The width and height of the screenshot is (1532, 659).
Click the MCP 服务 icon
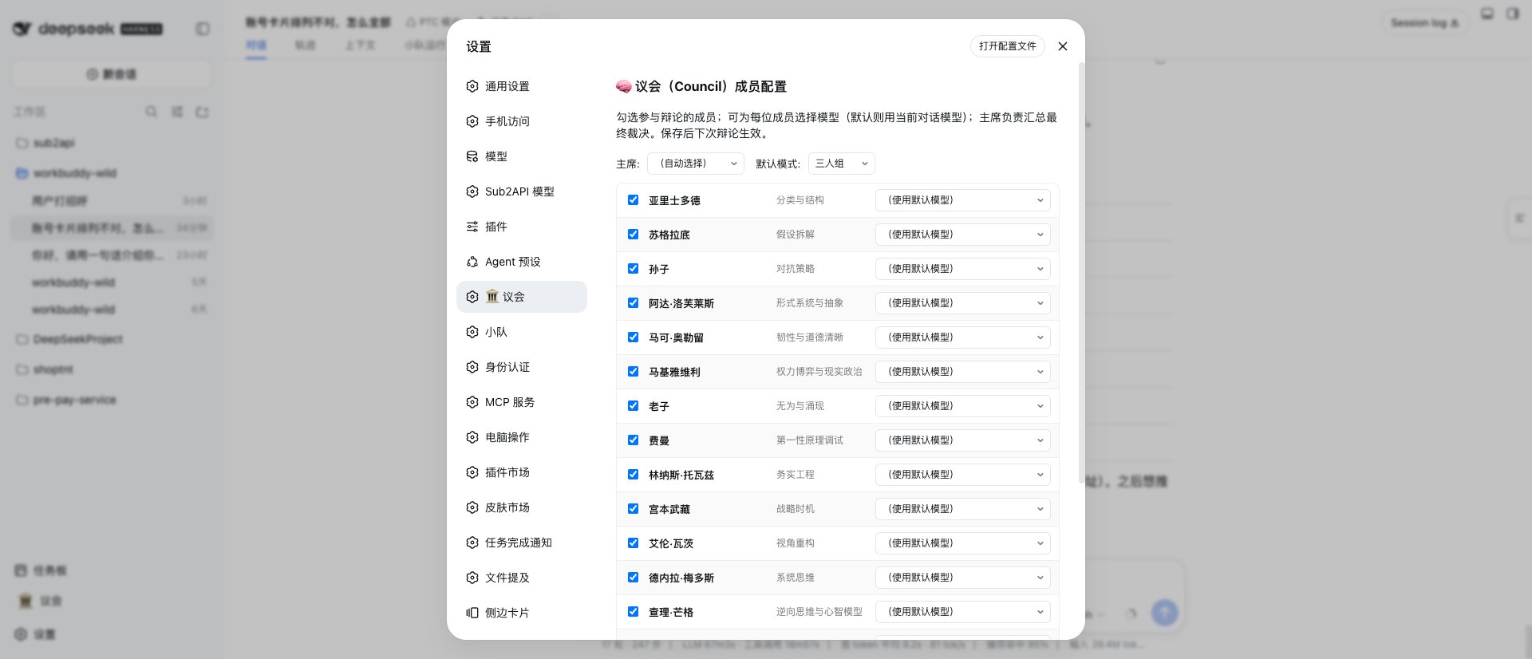tap(472, 402)
